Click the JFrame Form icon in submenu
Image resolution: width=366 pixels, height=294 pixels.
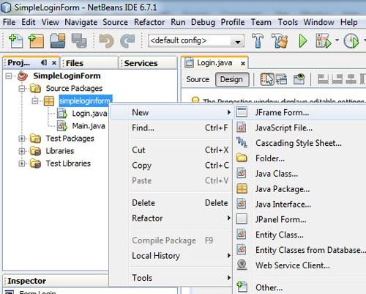pos(242,112)
